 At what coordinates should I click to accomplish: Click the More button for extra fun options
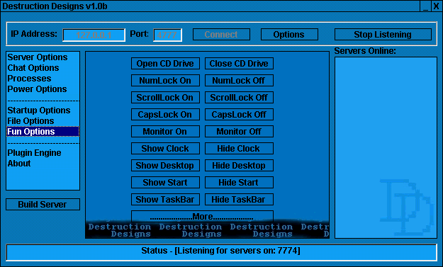(202, 216)
